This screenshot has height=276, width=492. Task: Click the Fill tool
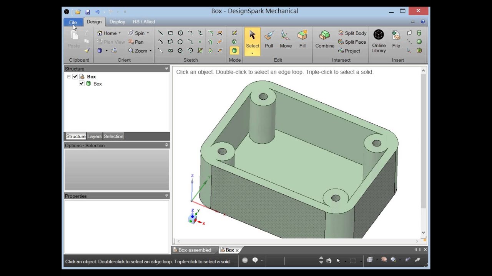303,39
